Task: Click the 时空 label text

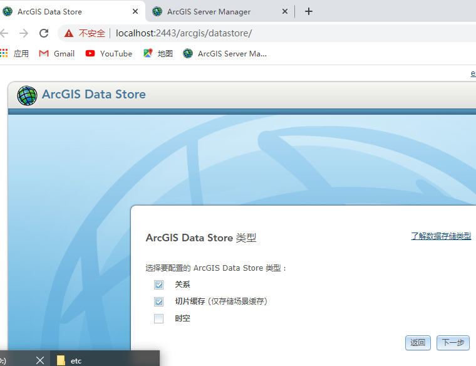Action: point(182,318)
